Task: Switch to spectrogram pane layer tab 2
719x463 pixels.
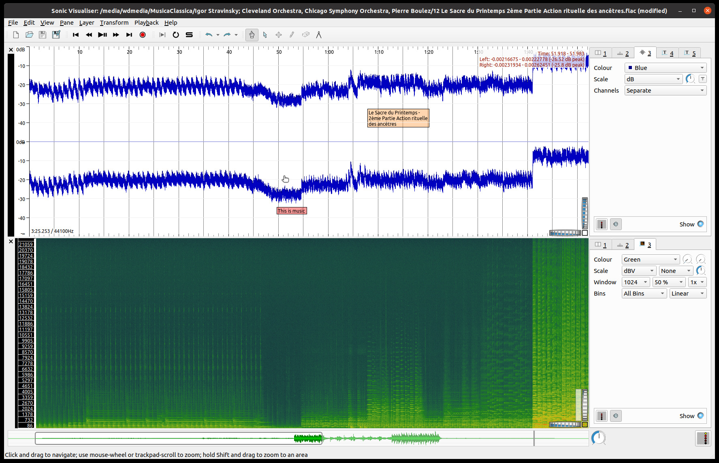Action: pos(623,245)
